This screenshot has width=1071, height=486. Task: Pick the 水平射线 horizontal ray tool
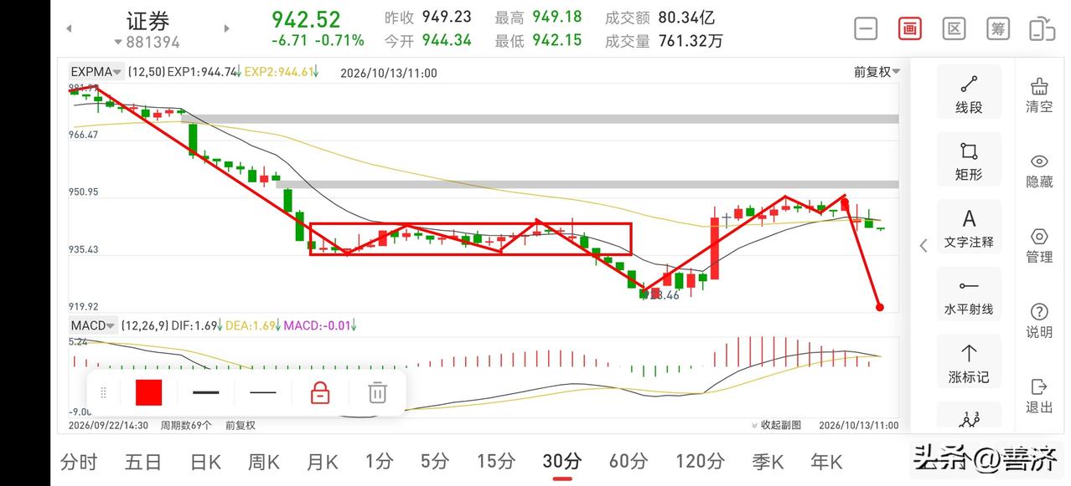click(969, 294)
